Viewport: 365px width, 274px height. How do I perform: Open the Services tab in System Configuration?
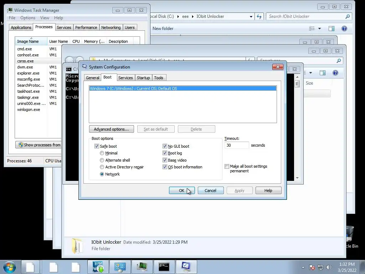(x=125, y=77)
